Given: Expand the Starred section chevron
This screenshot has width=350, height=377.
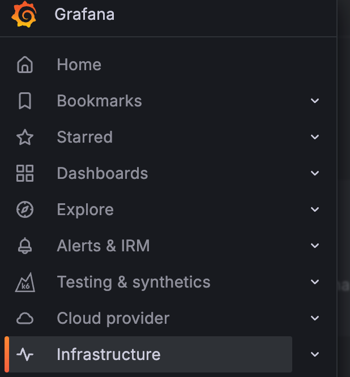Looking at the screenshot, I should click(315, 137).
